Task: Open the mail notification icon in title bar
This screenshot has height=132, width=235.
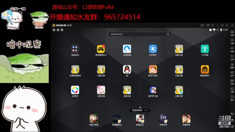Action: point(208,25)
